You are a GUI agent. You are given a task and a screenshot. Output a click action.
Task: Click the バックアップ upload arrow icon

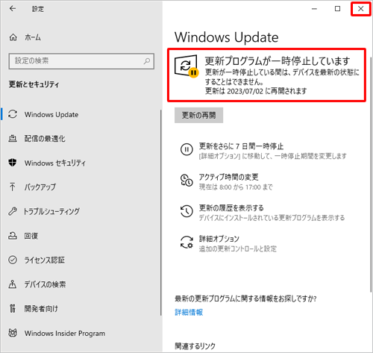point(12,187)
